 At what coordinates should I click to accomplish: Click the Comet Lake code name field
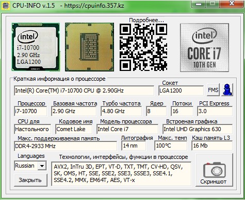click(74, 129)
